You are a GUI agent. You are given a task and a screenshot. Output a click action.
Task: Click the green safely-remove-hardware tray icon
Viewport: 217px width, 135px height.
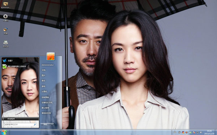(x=191, y=132)
